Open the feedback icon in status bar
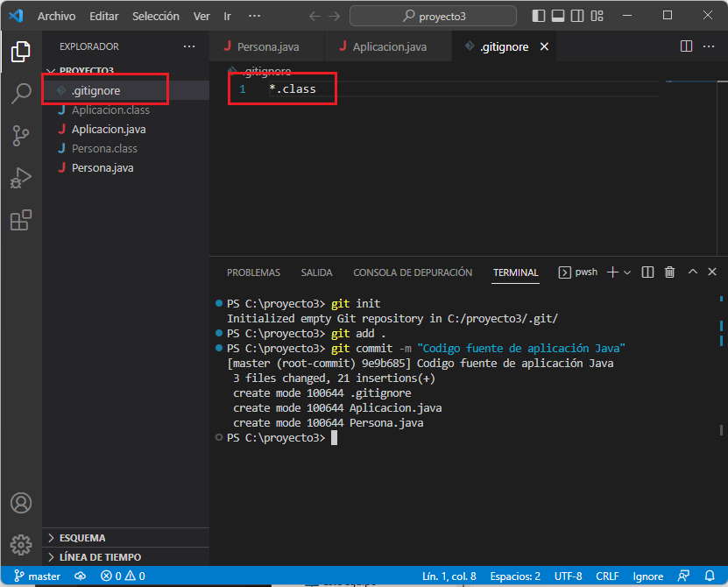This screenshot has width=728, height=587. (683, 576)
